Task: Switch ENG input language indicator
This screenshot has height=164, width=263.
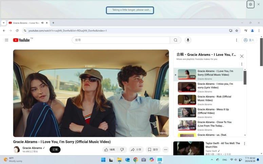Action: (225, 160)
